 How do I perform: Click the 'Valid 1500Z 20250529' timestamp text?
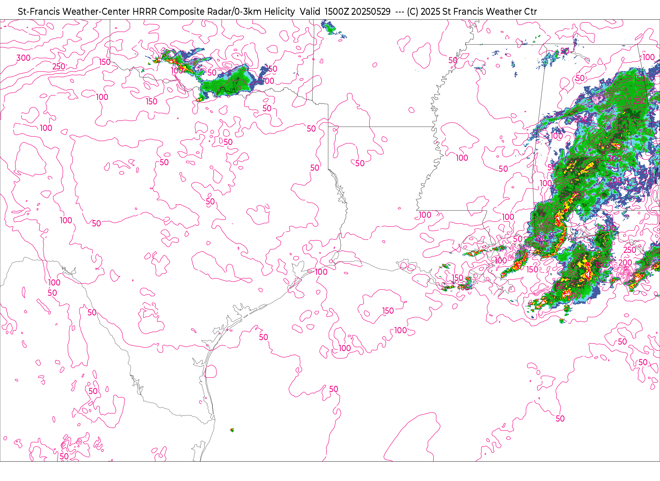345,12
